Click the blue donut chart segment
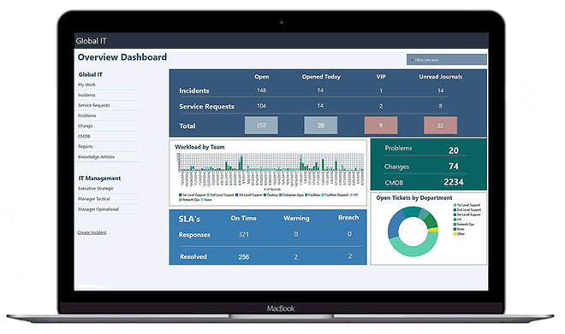Screen dimensions: 565x334 394,224
